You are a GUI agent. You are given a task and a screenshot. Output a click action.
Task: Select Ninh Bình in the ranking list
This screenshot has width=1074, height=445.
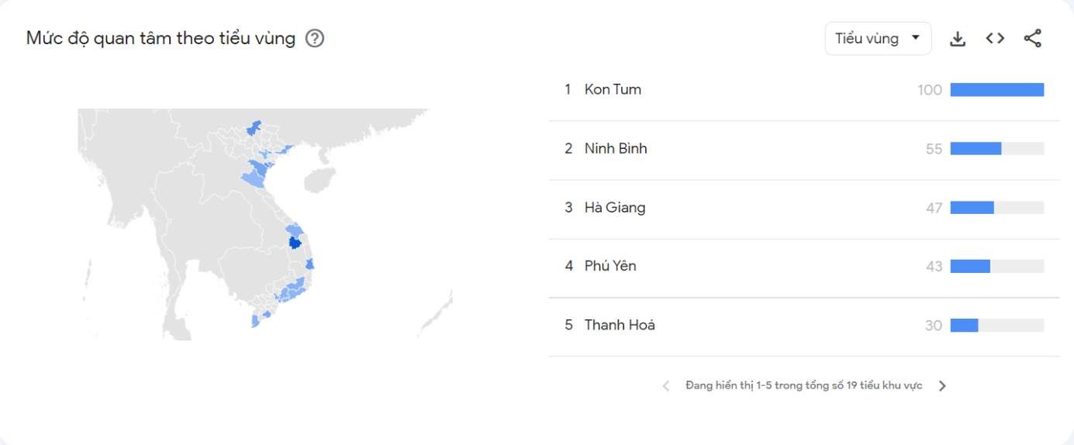pyautogui.click(x=616, y=149)
